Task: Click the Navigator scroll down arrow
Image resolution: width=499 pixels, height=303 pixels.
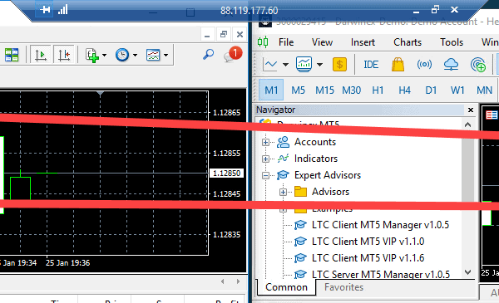Action: tap(467, 272)
